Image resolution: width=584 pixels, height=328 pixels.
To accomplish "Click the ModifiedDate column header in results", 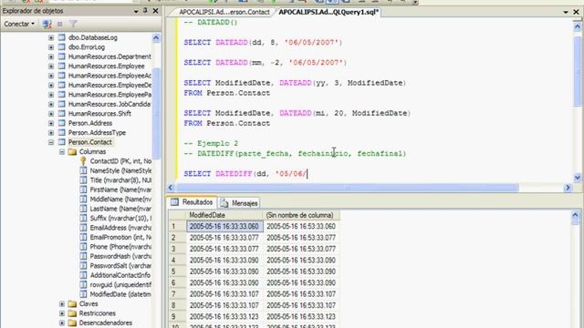I will pos(224,215).
